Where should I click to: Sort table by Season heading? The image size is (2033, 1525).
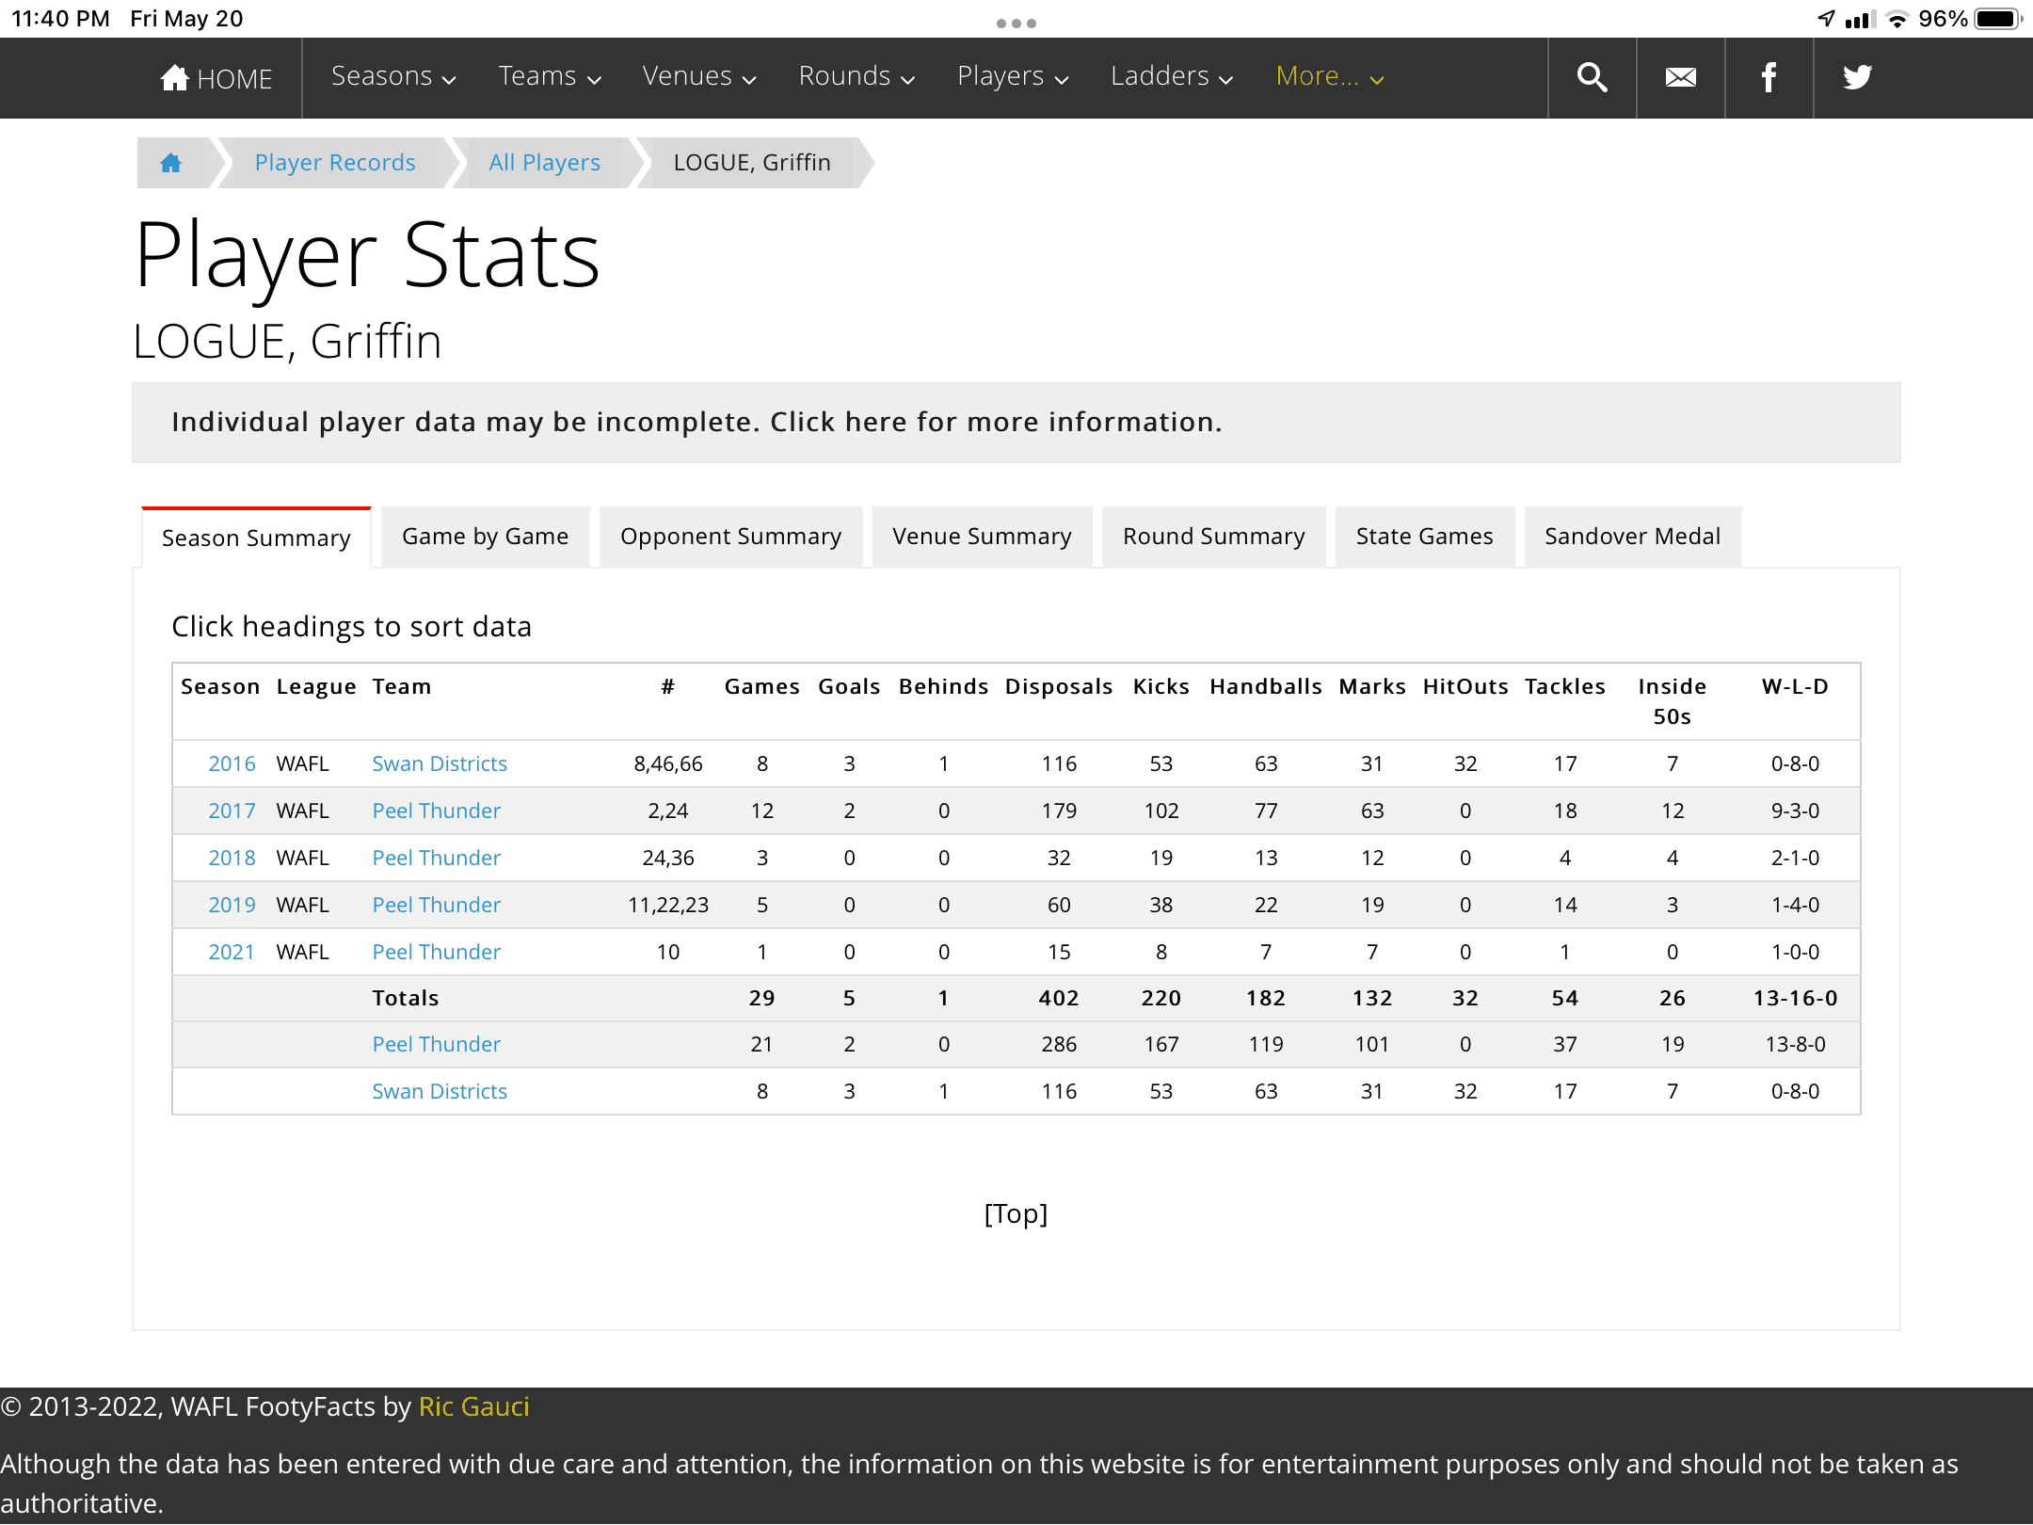[x=220, y=686]
